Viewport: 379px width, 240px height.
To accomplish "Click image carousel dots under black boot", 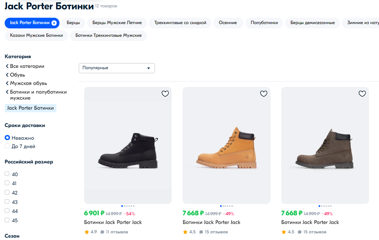I will tap(128, 206).
